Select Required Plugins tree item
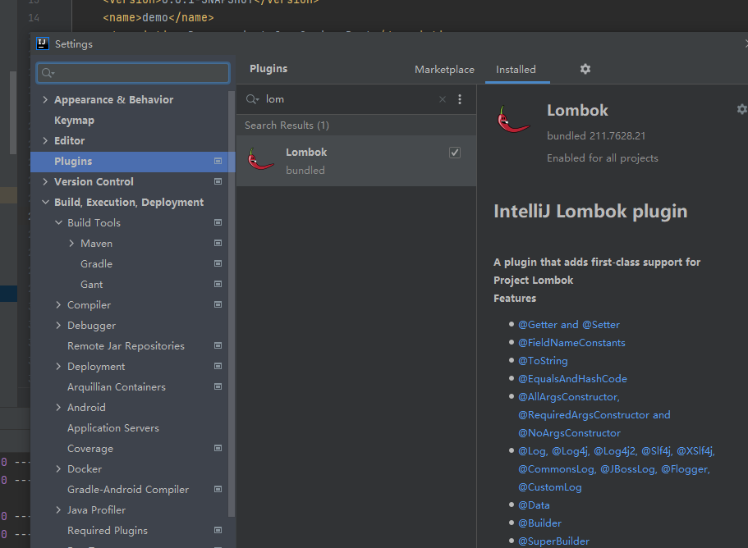Viewport: 748px width, 548px height. tap(108, 531)
